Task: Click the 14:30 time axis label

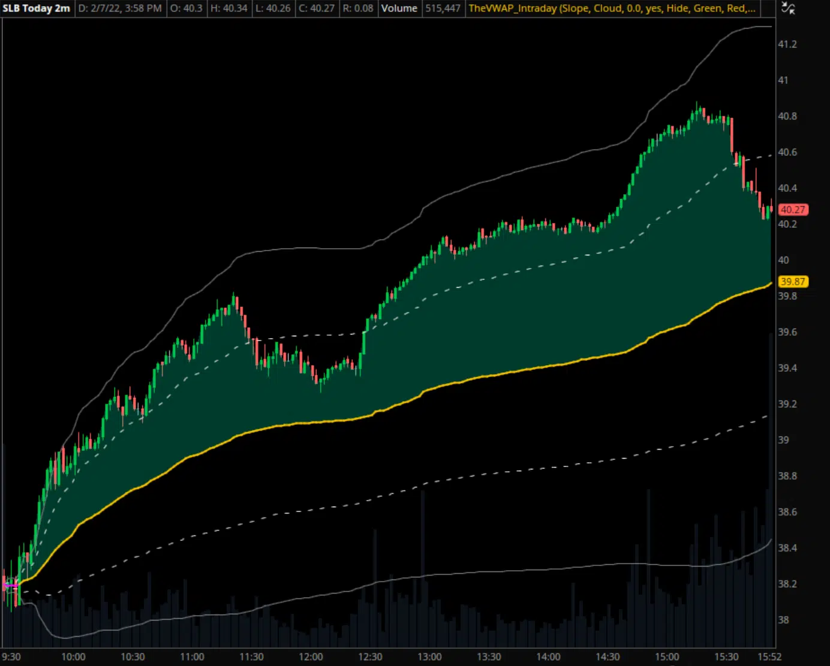Action: point(608,657)
